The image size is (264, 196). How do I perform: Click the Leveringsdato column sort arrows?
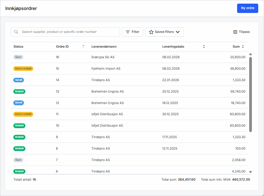click(x=204, y=46)
